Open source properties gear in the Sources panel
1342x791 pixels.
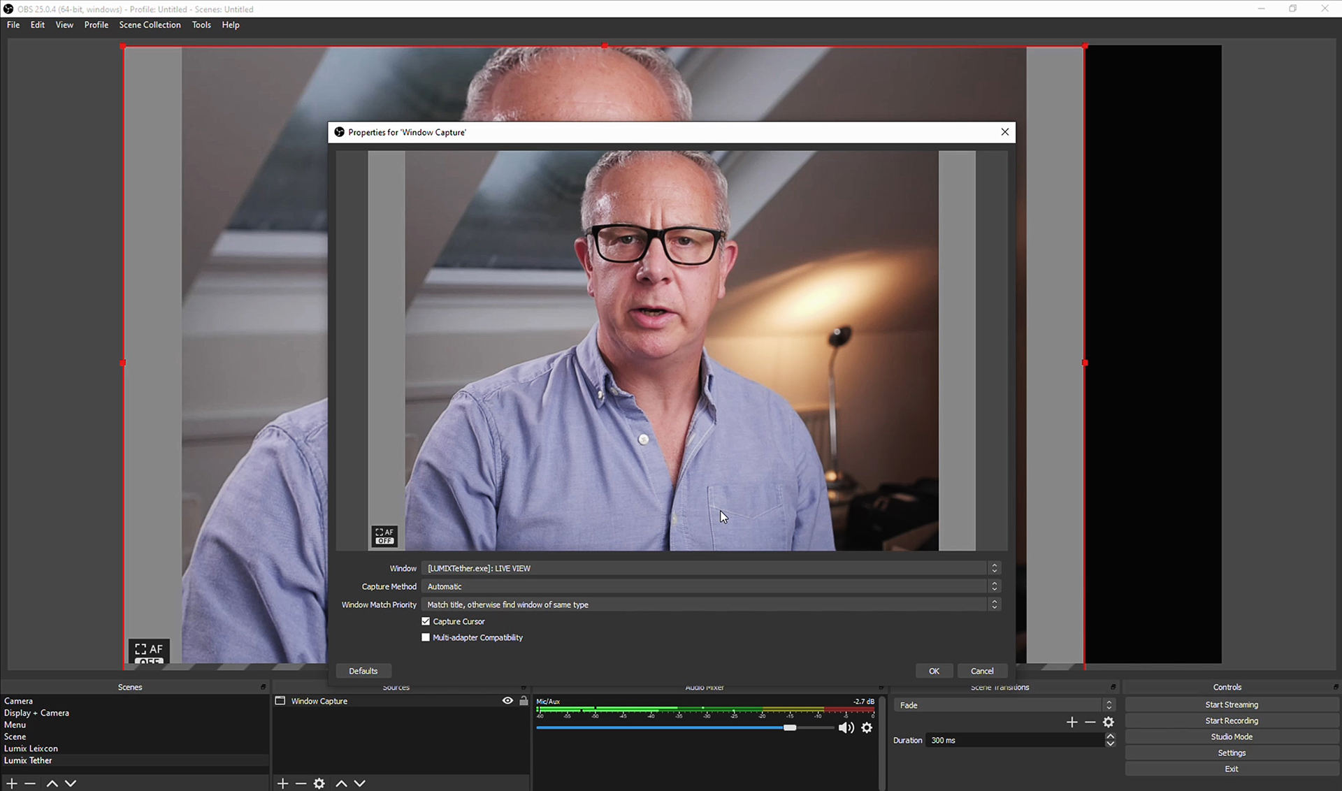[x=319, y=784]
